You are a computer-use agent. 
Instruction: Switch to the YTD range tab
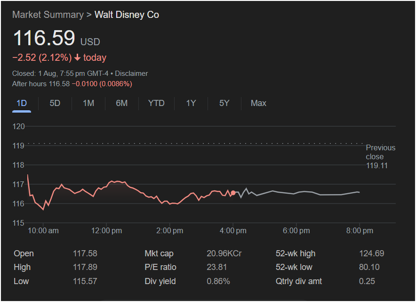pyautogui.click(x=156, y=103)
